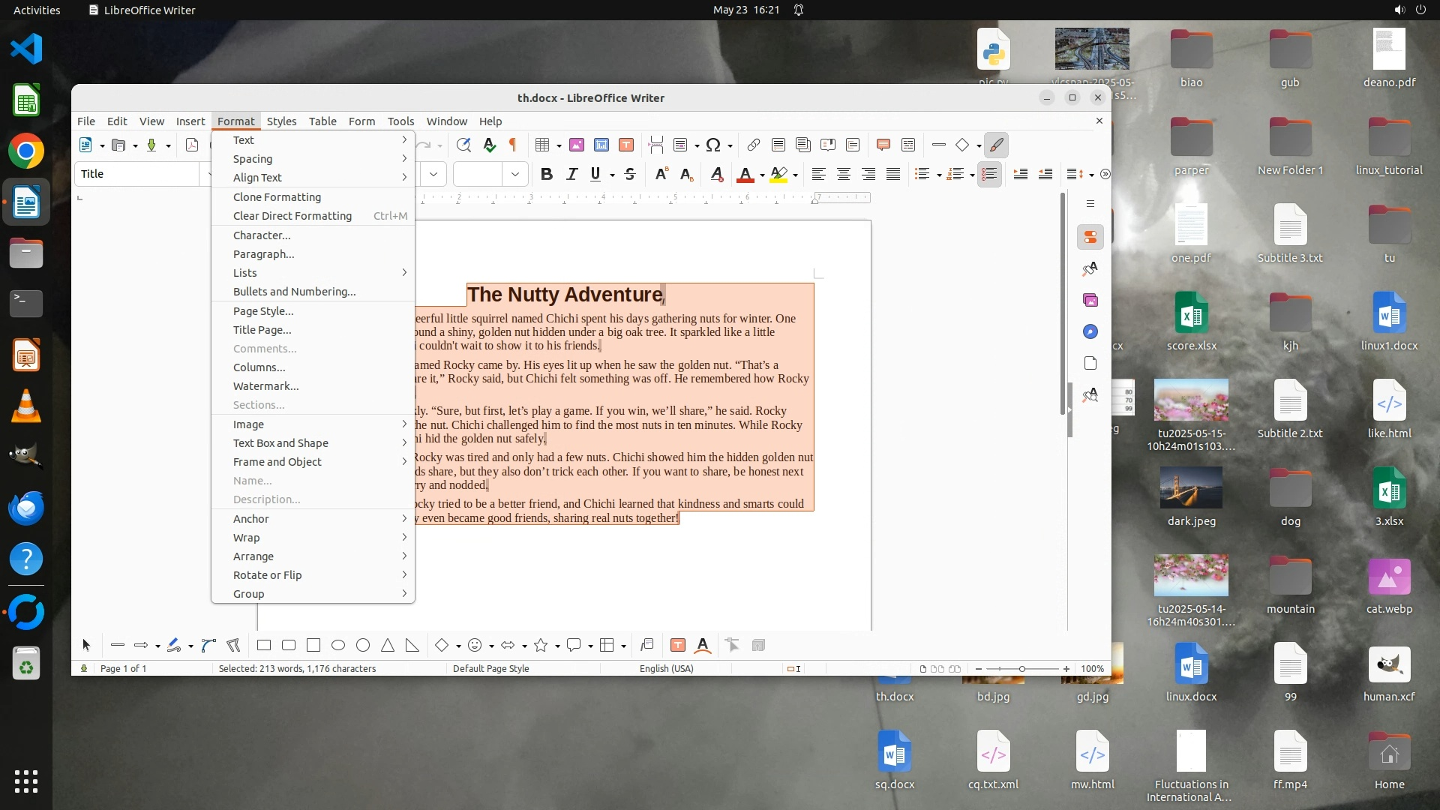Click English (USA) language in status bar

point(666,668)
